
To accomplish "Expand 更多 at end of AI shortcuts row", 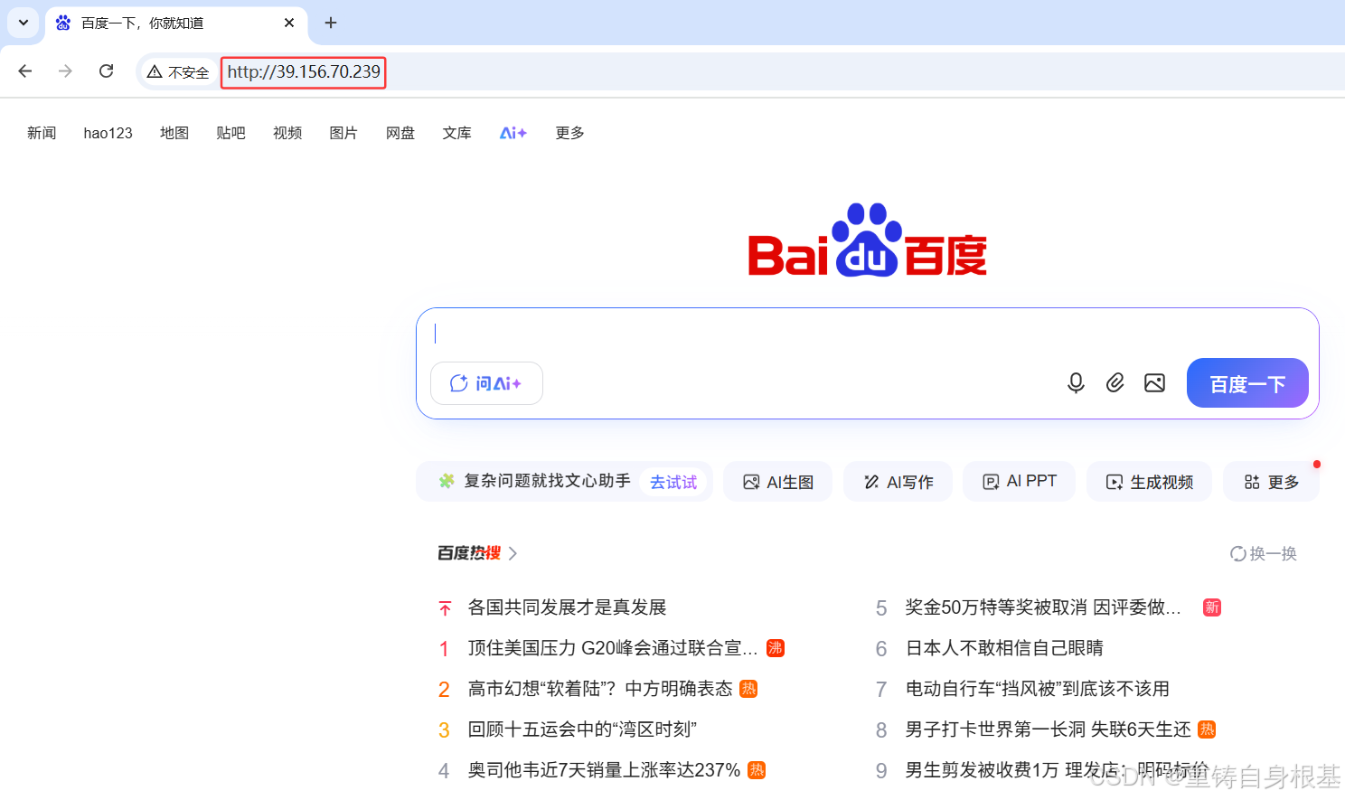I will tap(1271, 481).
